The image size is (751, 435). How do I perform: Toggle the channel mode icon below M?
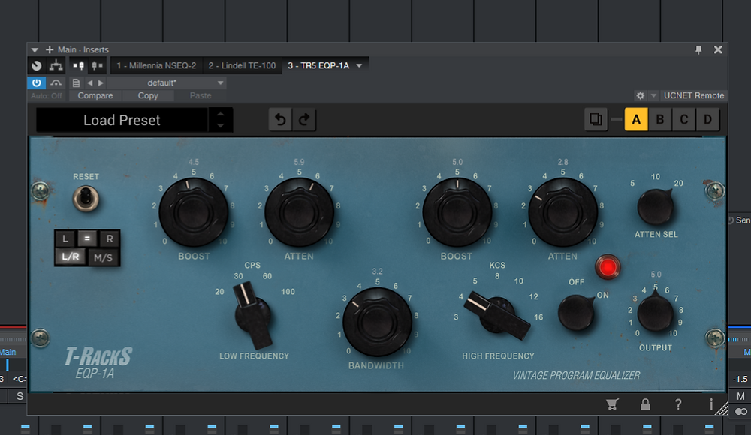click(741, 412)
